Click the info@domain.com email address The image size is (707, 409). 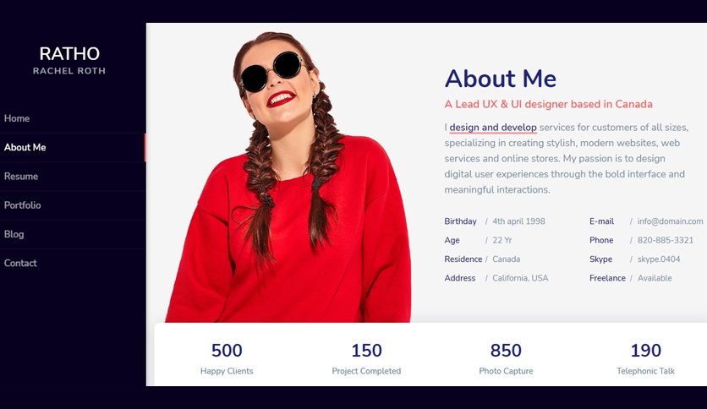click(670, 221)
